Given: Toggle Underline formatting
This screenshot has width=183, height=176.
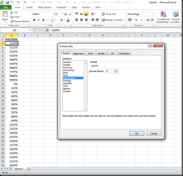Looking at the screenshot, I should 43,20.
